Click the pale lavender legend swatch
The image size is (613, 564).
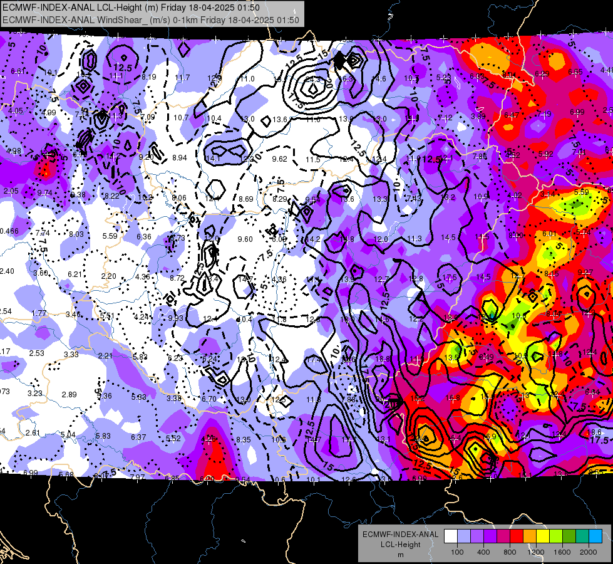tap(463, 536)
